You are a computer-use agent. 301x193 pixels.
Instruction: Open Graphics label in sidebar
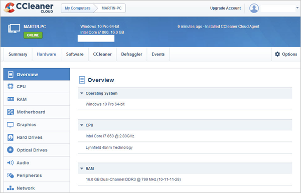pyautogui.click(x=26, y=125)
